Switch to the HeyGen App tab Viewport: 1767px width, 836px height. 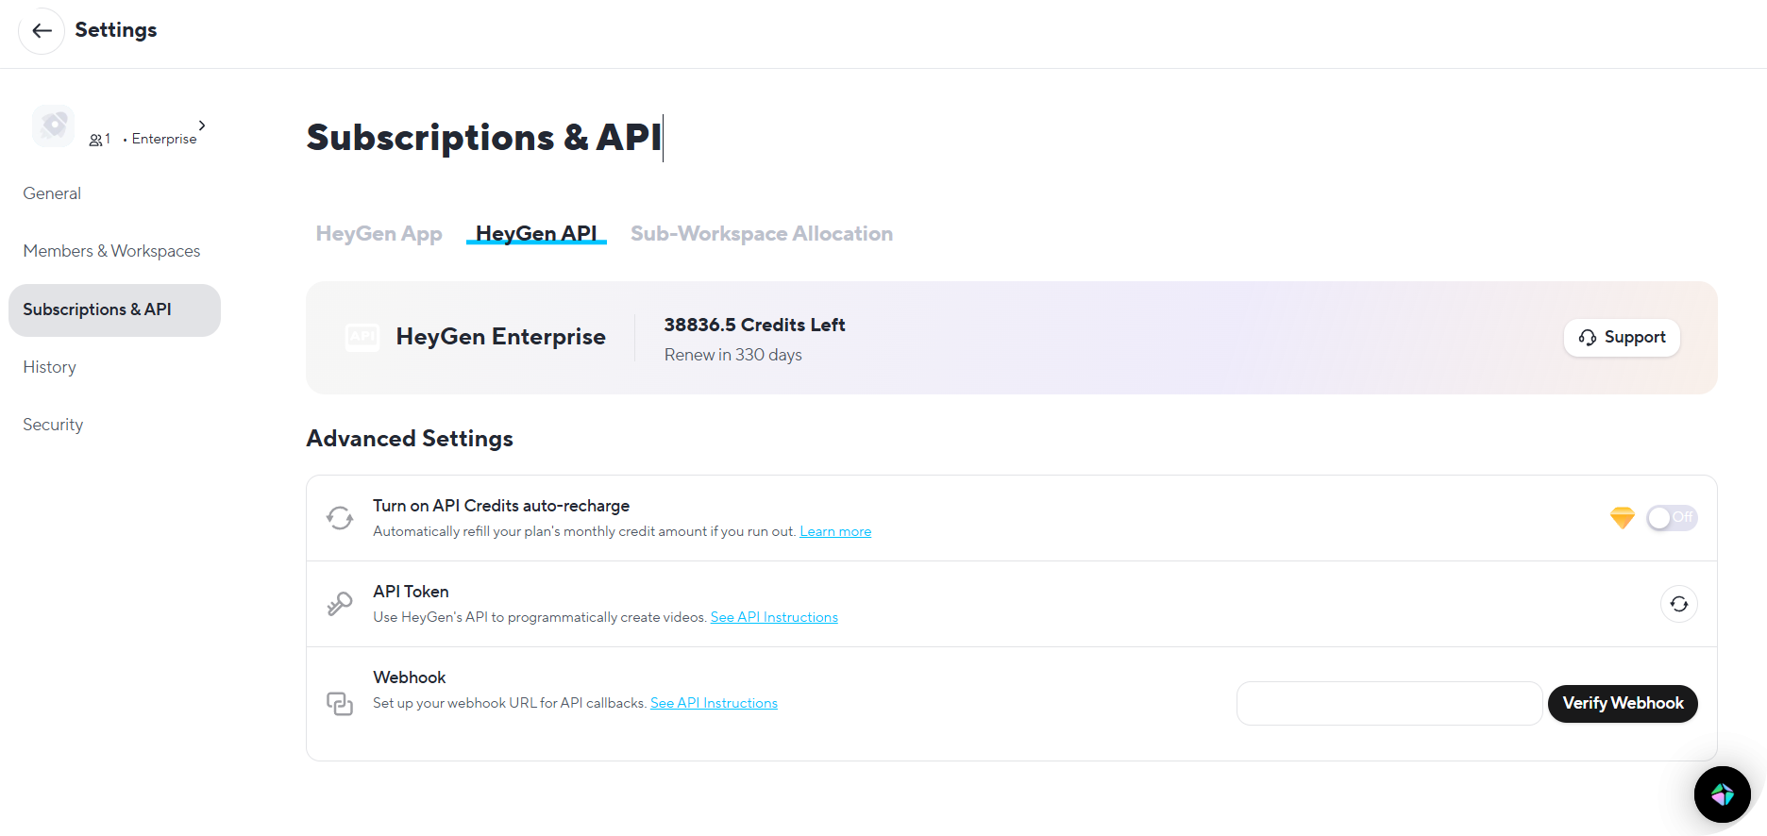click(x=379, y=234)
